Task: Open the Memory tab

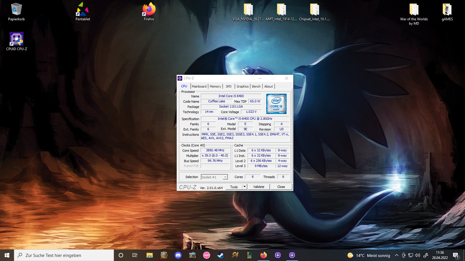Action: pos(215,86)
